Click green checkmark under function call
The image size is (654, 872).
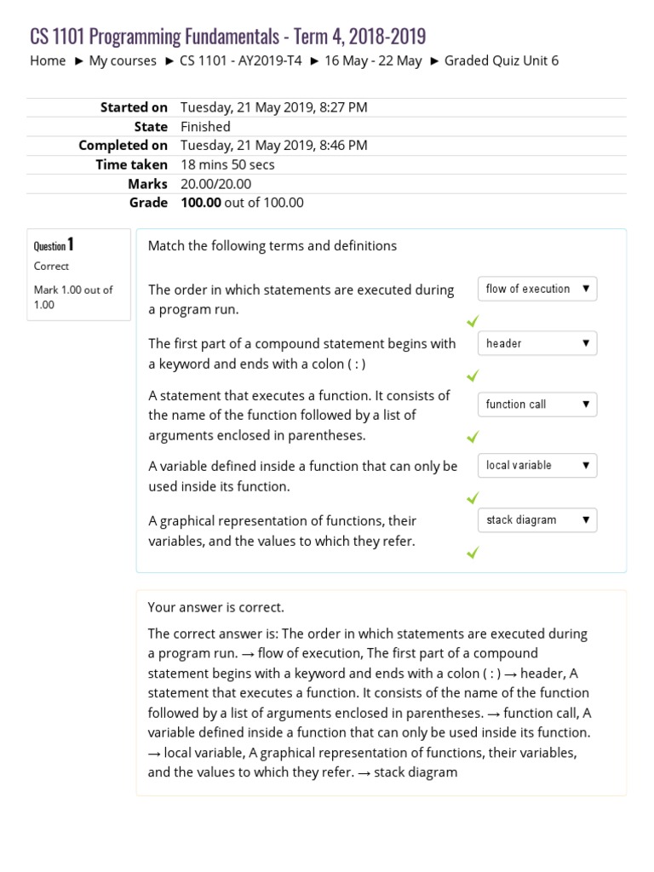tap(473, 437)
